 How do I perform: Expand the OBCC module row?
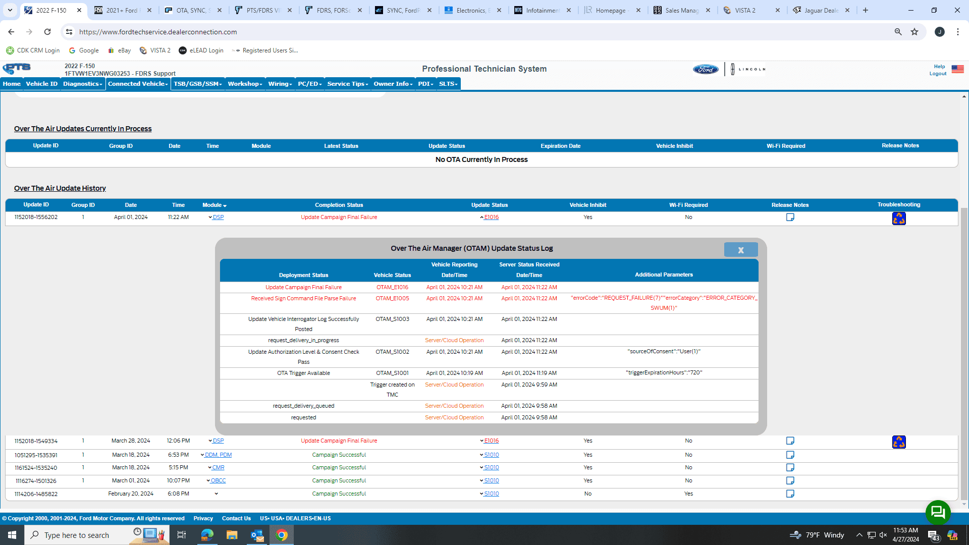216,481
